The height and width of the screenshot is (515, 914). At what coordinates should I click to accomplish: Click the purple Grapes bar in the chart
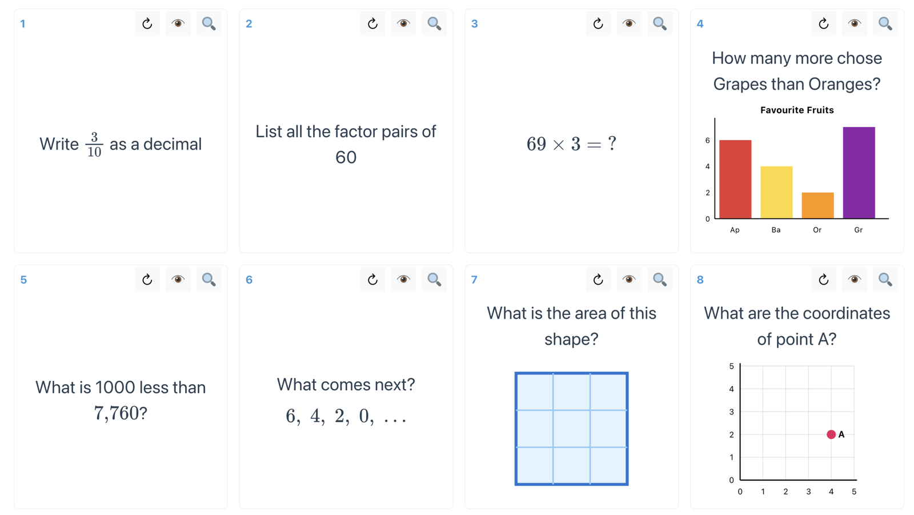(859, 173)
